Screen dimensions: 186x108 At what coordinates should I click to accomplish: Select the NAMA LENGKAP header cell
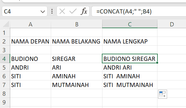(x=130, y=41)
